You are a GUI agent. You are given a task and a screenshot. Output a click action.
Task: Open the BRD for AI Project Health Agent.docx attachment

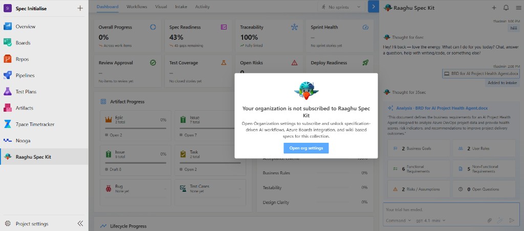(x=481, y=73)
